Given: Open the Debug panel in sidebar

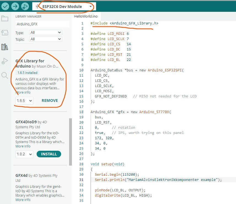Looking at the screenshot, I should [x=5, y=61].
